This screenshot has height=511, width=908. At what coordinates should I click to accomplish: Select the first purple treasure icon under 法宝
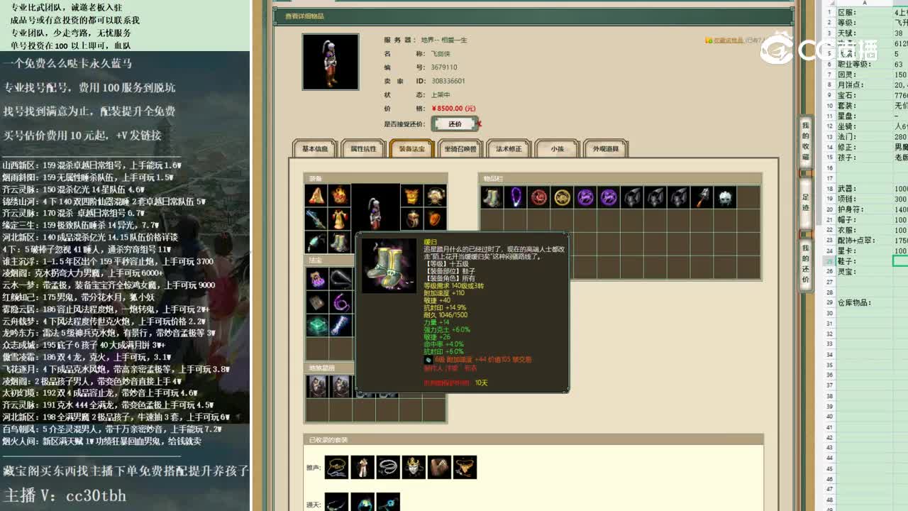click(x=316, y=279)
